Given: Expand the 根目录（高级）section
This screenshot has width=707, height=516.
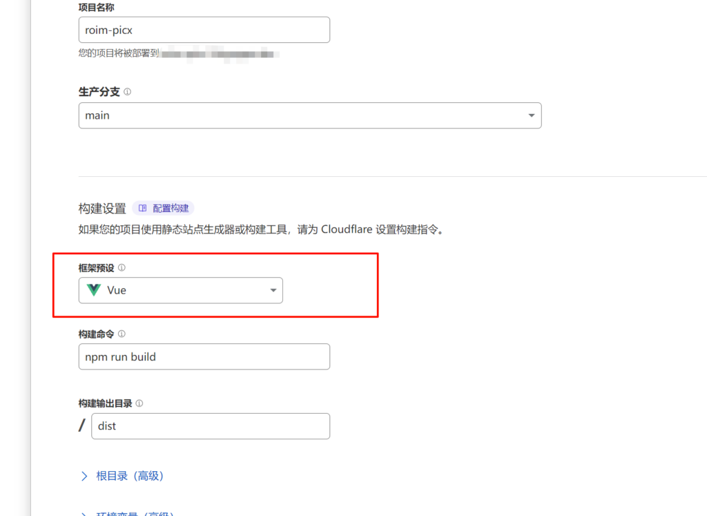Looking at the screenshot, I should 130,476.
